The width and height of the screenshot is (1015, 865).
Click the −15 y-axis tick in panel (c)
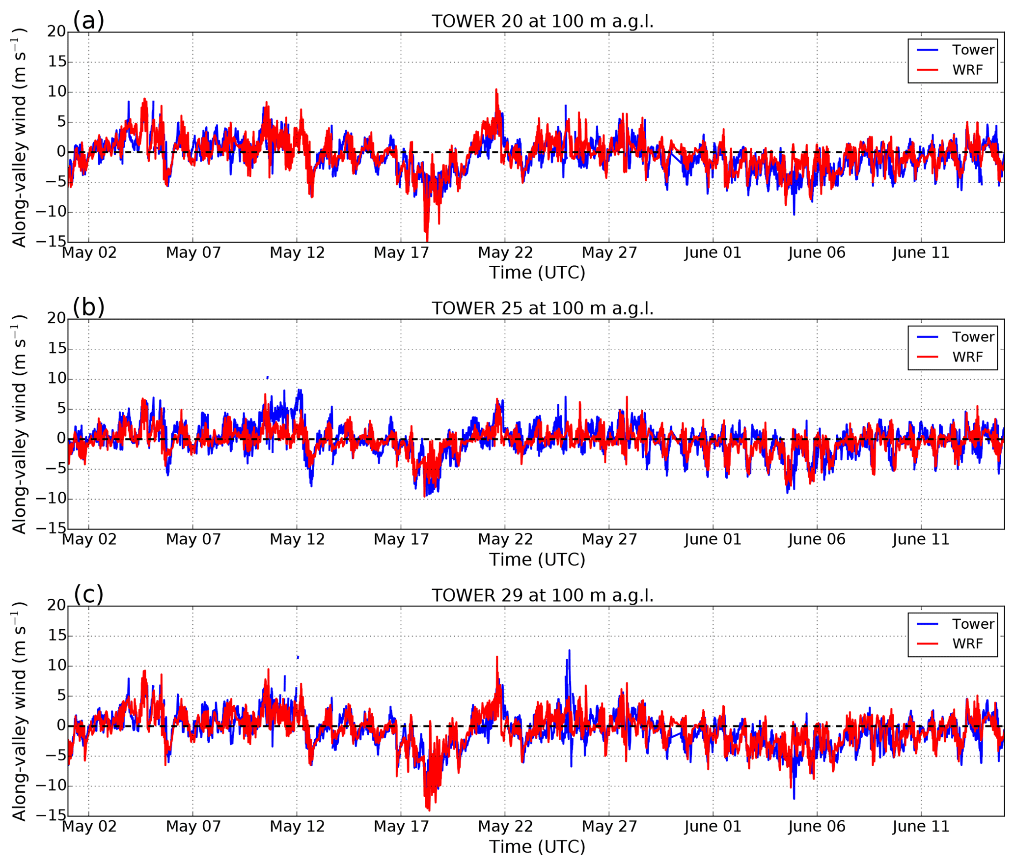pyautogui.click(x=52, y=816)
